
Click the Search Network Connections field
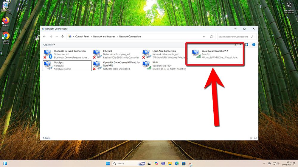[236, 37]
